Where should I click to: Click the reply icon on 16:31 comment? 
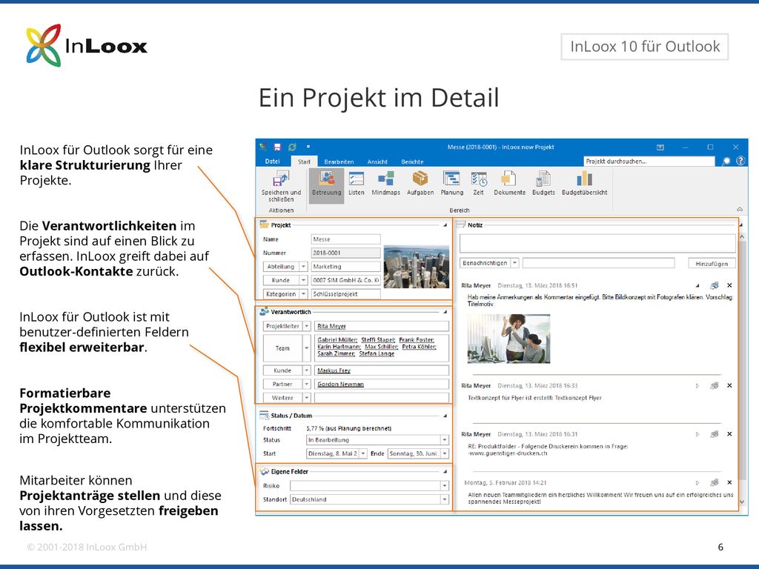[x=714, y=434]
